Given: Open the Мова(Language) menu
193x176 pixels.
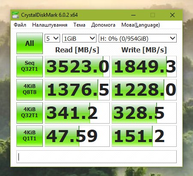Looking at the screenshot, I should point(141,25).
